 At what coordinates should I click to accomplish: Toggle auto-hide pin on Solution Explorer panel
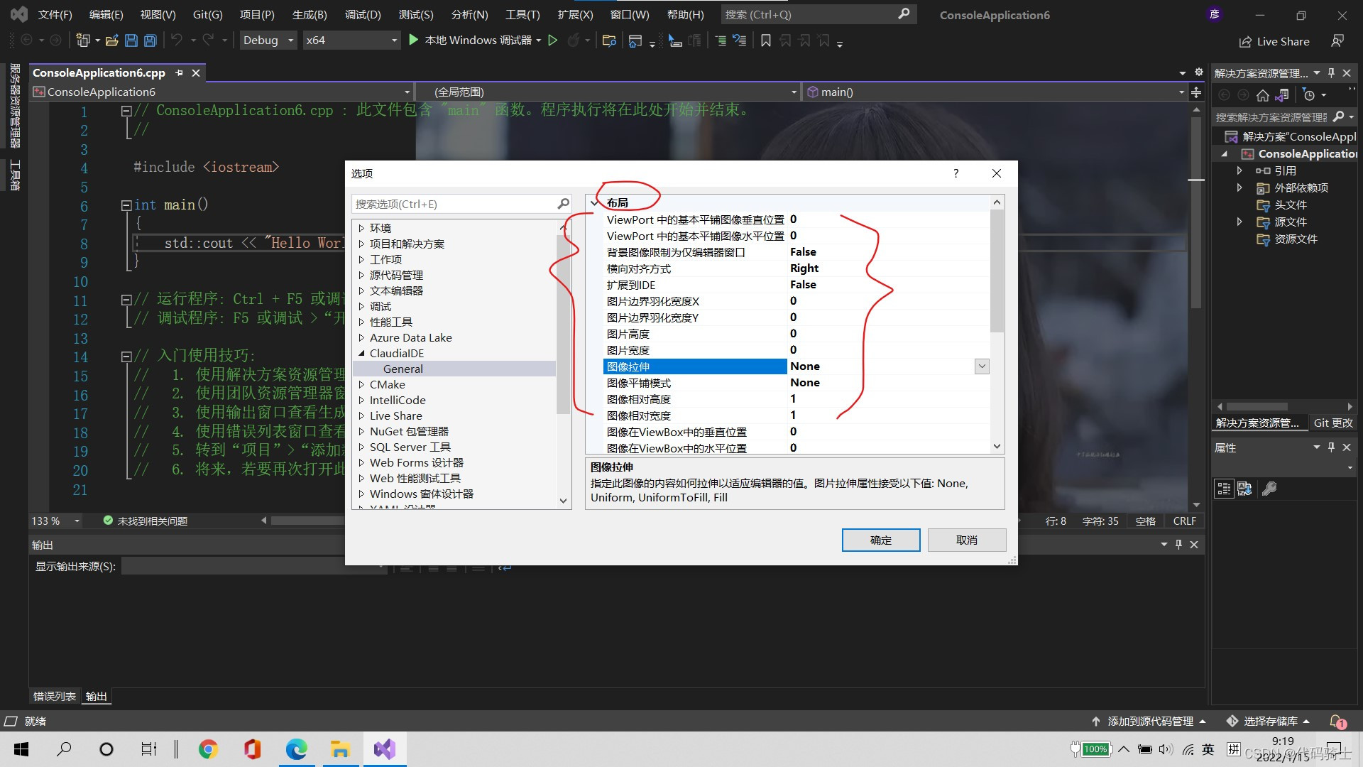[1331, 73]
